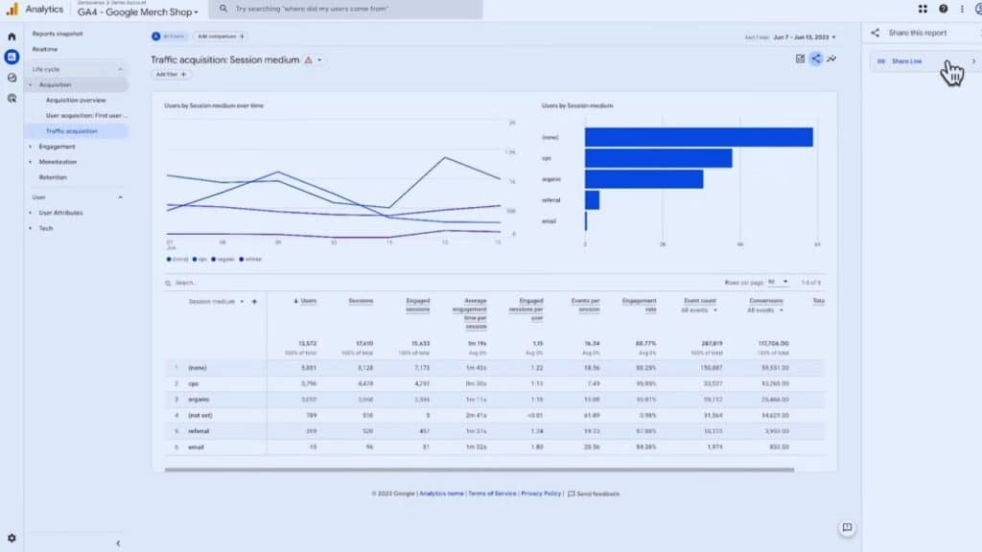Collapse the Life cycle section
This screenshot has width=982, height=552.
pos(120,69)
